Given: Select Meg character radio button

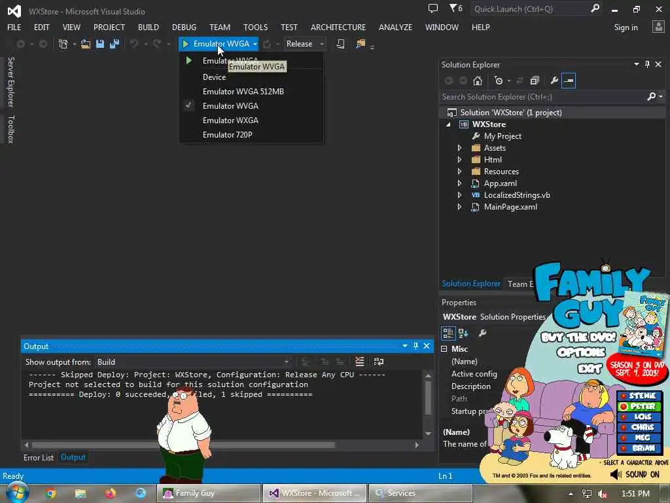Looking at the screenshot, I should click(x=624, y=438).
